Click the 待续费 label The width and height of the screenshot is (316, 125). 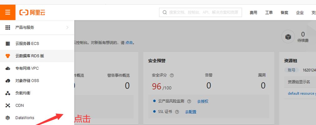pyautogui.click(x=303, y=41)
